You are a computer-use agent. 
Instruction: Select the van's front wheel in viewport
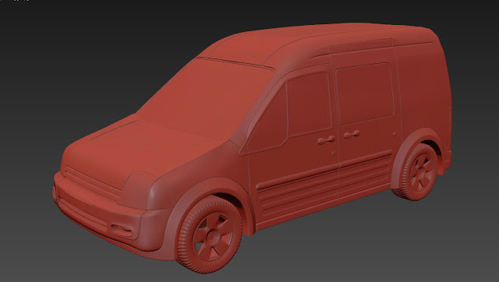pos(210,235)
